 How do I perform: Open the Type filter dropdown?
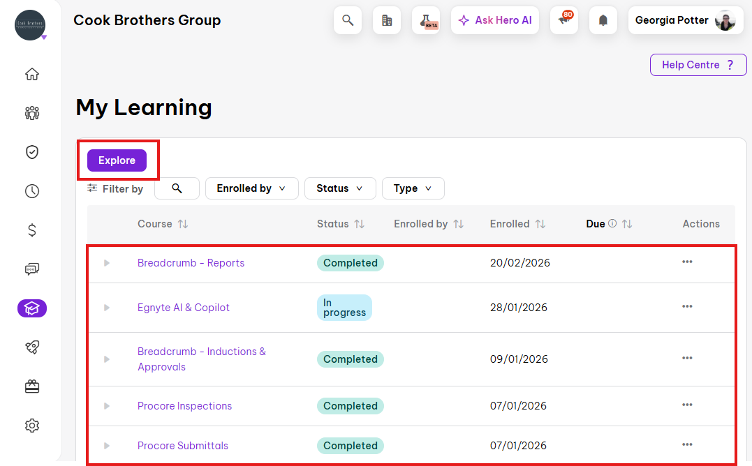pyautogui.click(x=413, y=188)
